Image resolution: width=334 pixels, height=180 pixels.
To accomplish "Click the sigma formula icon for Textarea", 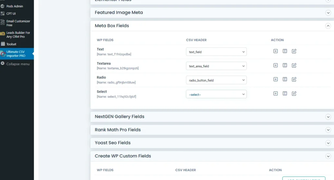I will 285,65.
